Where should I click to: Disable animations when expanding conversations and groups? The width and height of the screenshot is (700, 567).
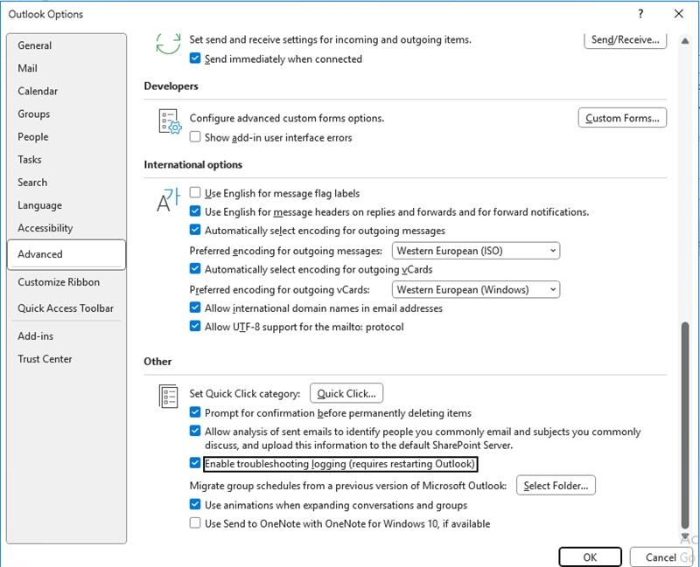tap(194, 505)
